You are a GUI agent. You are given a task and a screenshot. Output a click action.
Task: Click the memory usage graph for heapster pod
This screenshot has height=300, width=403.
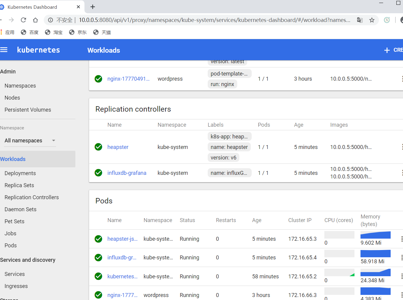click(x=375, y=235)
